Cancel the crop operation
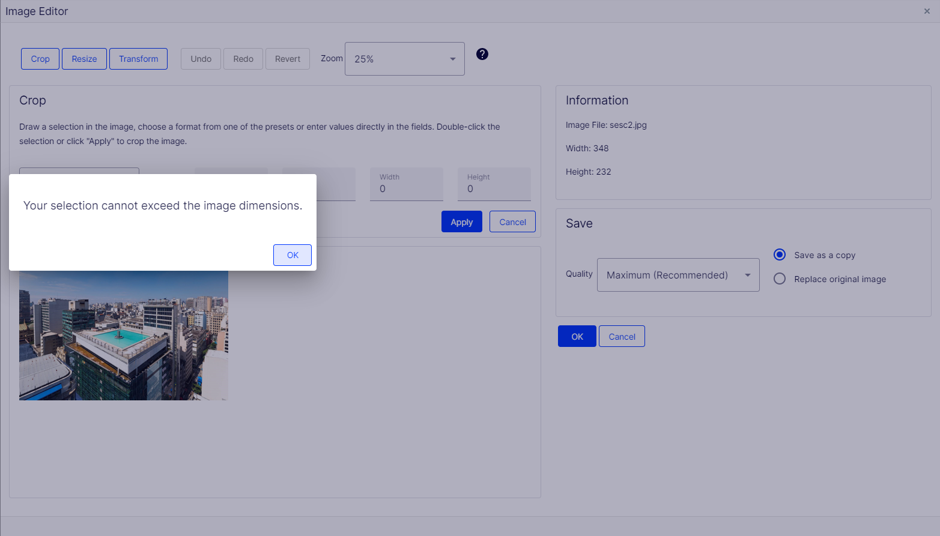 [512, 221]
